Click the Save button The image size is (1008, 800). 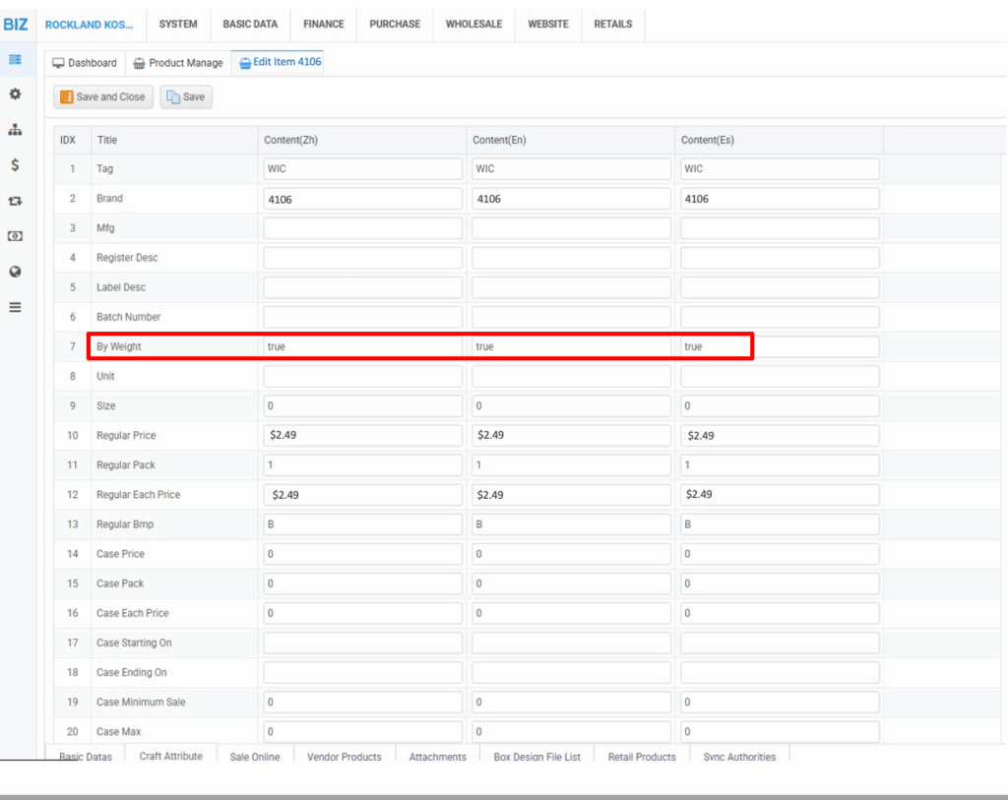coord(185,96)
